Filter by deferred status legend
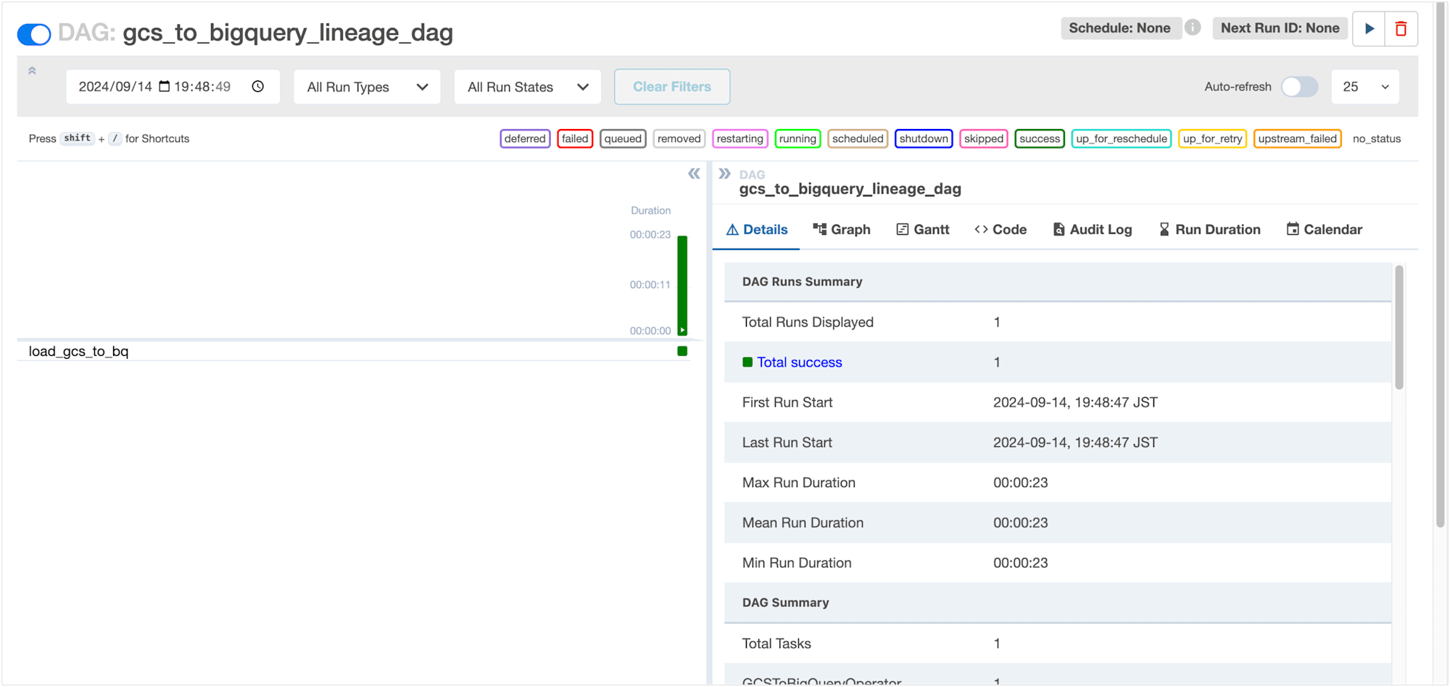 point(525,138)
